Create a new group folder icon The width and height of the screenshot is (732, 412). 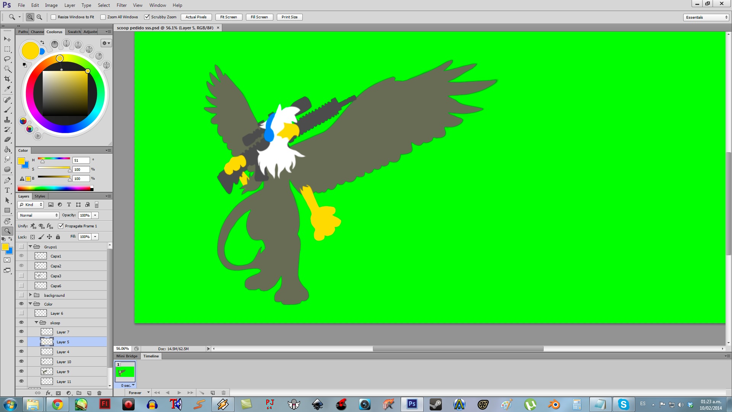pyautogui.click(x=79, y=393)
